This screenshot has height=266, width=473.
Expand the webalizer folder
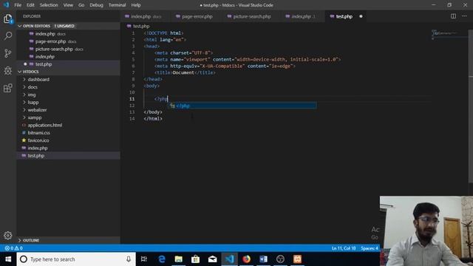tap(37, 110)
